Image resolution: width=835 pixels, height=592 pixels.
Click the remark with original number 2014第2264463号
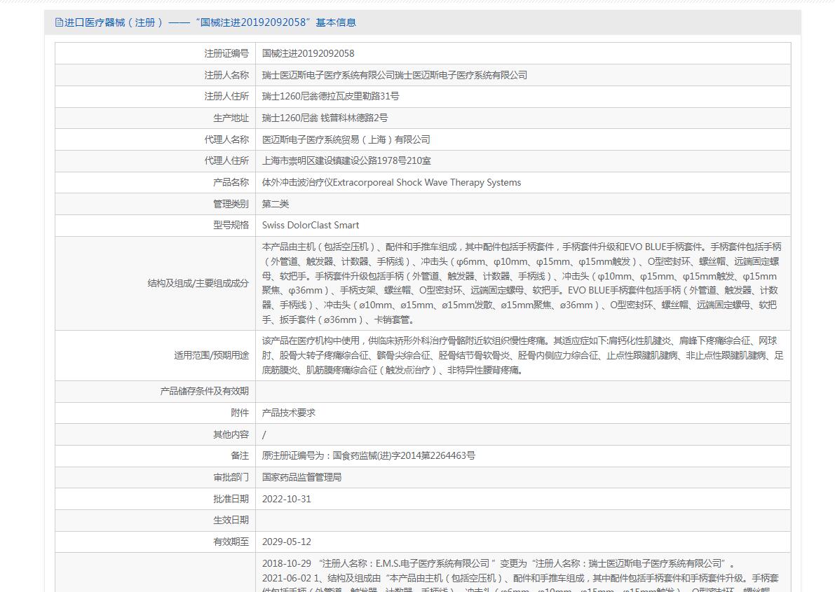tap(368, 455)
